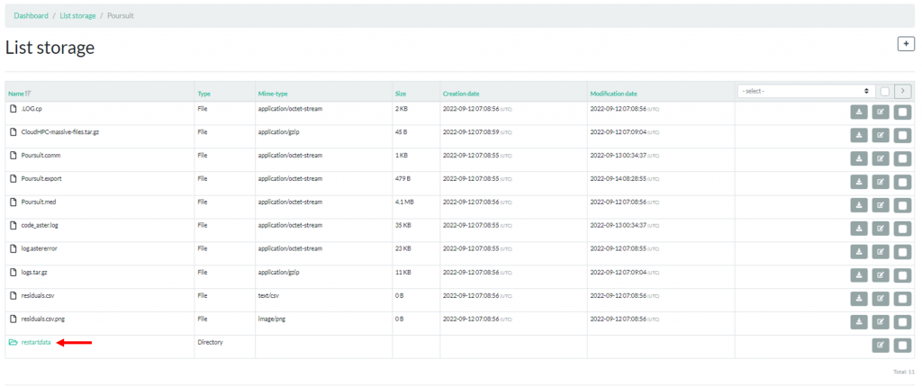
Task: Edit the restartdata directory
Action: click(x=881, y=346)
